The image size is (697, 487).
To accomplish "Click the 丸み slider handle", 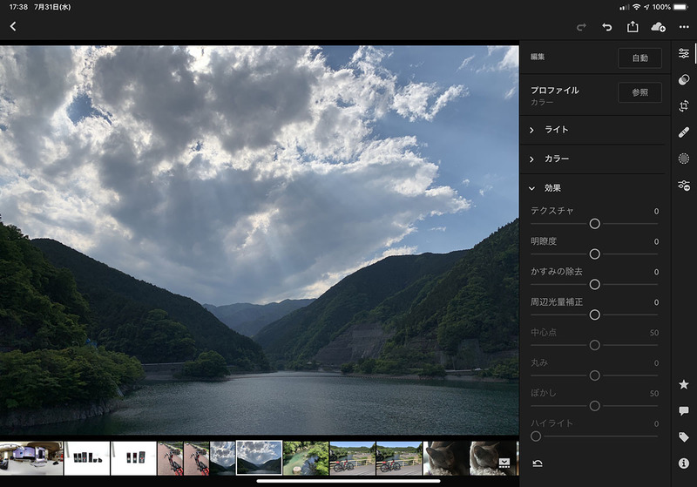I will (x=594, y=375).
